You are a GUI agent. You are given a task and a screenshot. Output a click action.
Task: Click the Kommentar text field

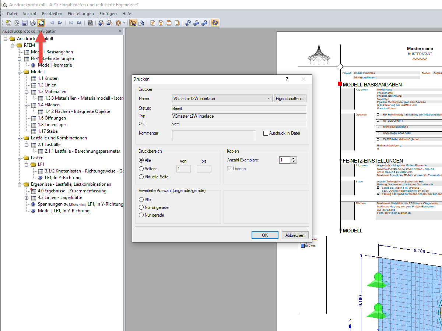point(214,136)
